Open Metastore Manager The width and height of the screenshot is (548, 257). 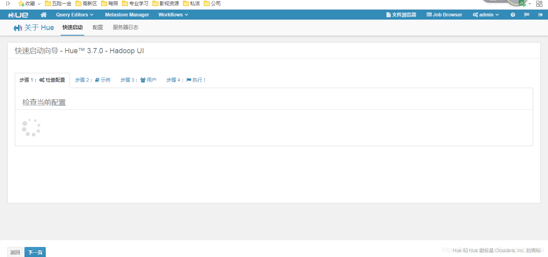tap(127, 15)
